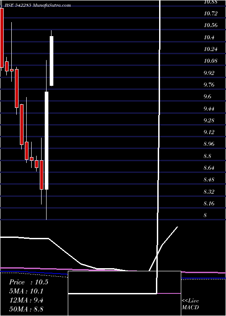Click the 9.44 price axis label
Image resolution: width=226 pixels, height=316 pixels.
point(209,109)
